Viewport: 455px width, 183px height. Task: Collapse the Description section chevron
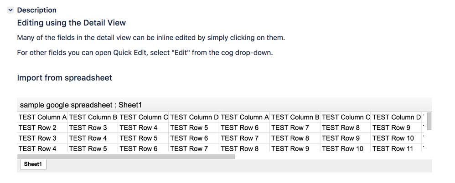click(x=10, y=10)
